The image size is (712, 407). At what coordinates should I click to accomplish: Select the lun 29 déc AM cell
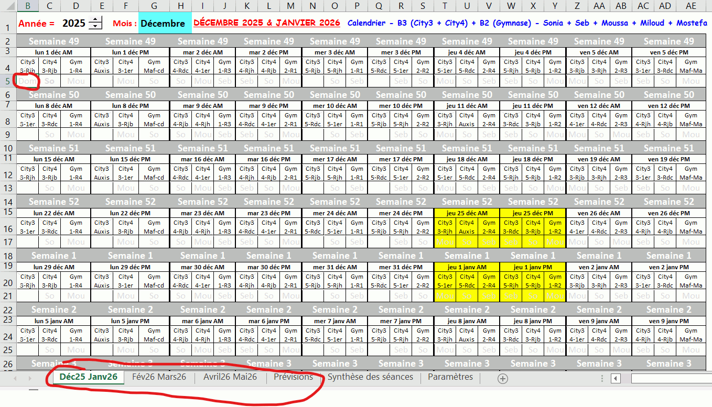[53, 267]
